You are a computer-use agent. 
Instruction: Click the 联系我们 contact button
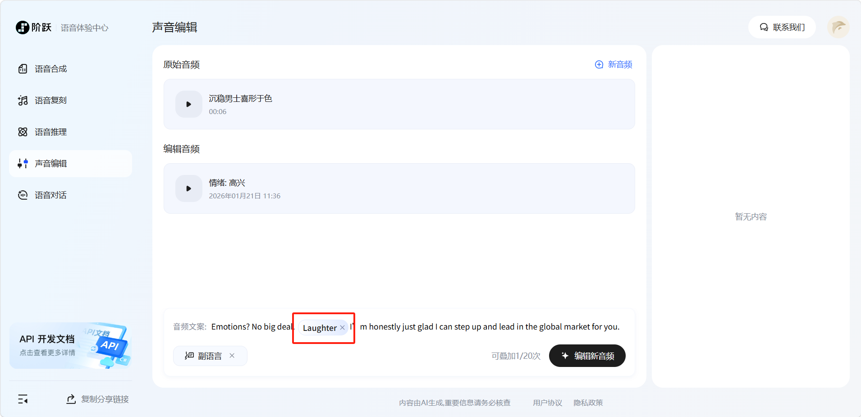[x=782, y=27]
